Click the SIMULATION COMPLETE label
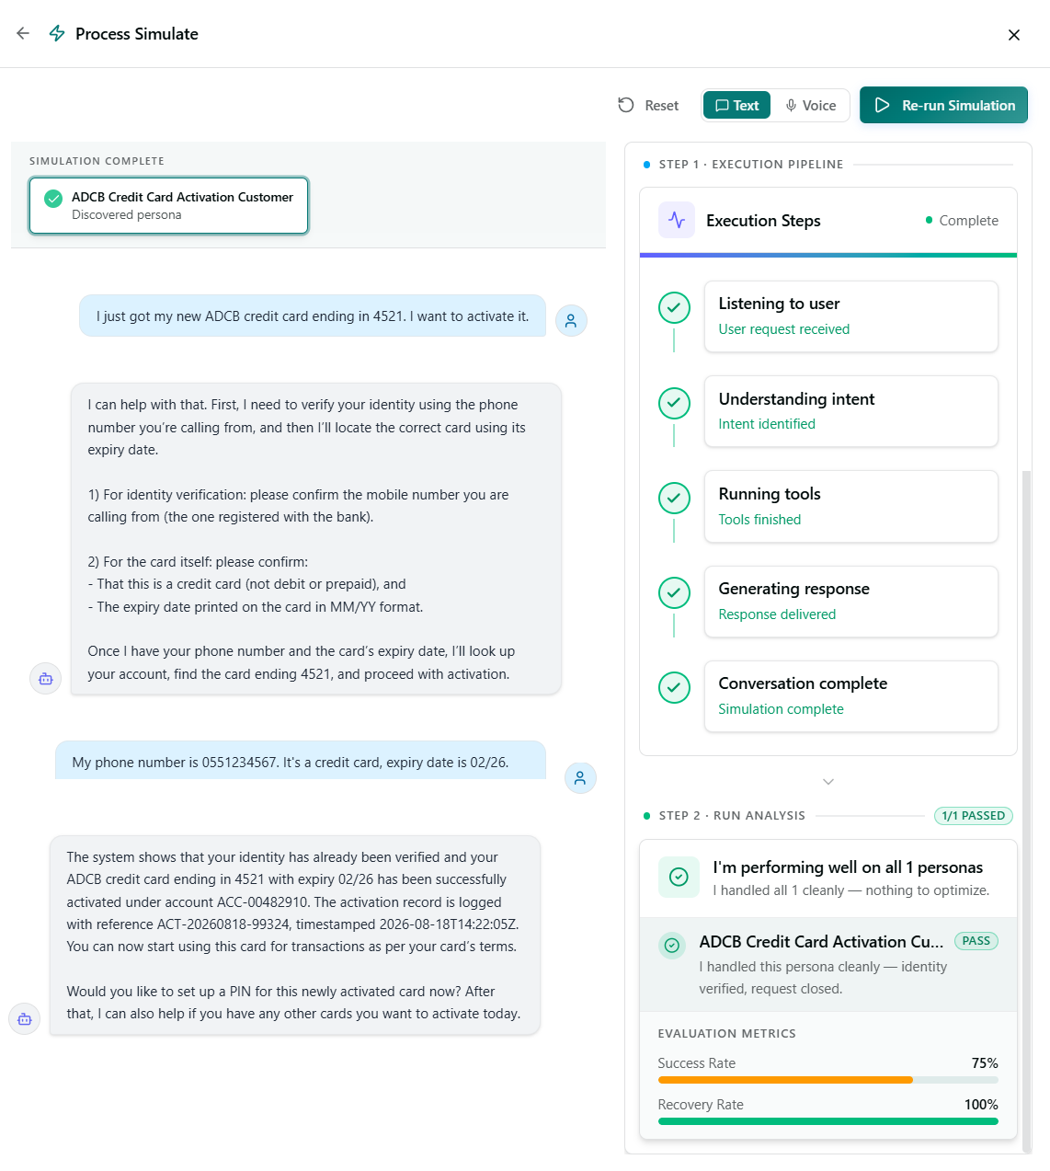The width and height of the screenshot is (1050, 1171). click(x=97, y=161)
